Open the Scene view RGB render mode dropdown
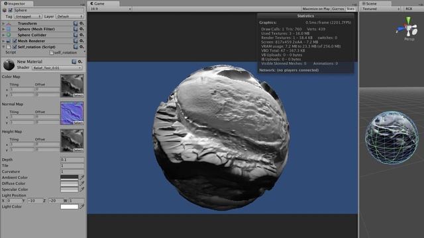424x238 pixels. pyautogui.click(x=413, y=9)
